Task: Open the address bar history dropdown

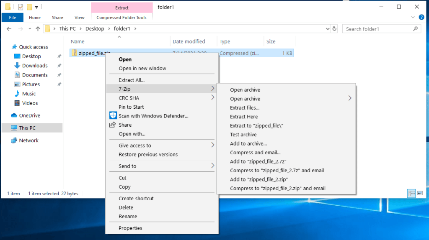Action: [328, 29]
